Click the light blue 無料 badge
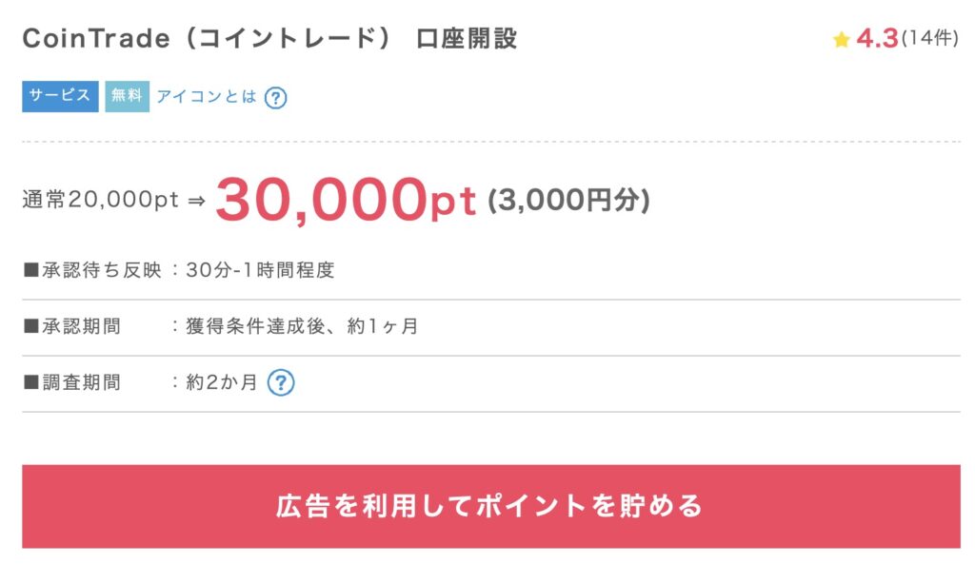The height and width of the screenshot is (564, 975). click(127, 96)
